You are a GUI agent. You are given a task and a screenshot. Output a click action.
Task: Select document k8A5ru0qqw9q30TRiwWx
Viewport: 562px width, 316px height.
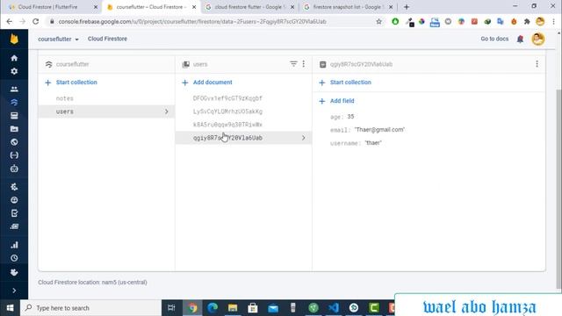[227, 125]
